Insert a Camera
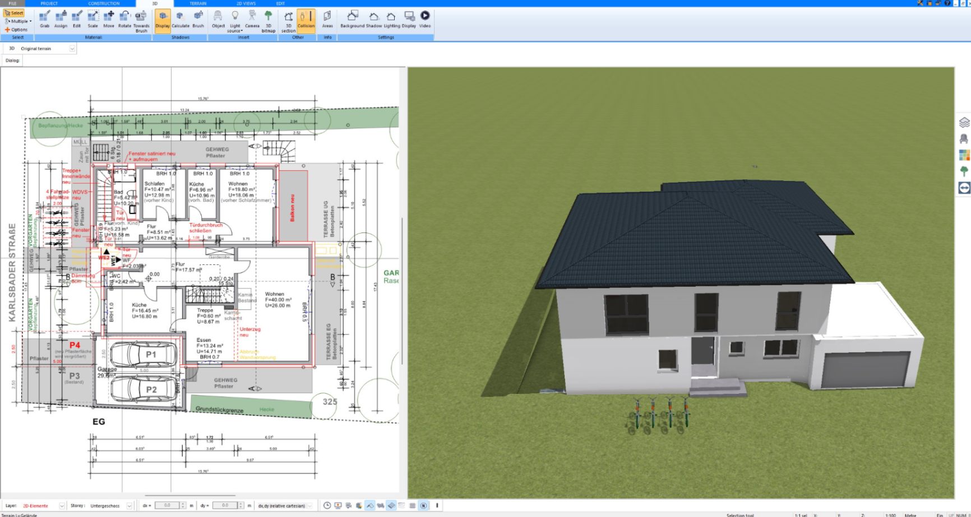The height and width of the screenshot is (517, 971). pos(252,19)
